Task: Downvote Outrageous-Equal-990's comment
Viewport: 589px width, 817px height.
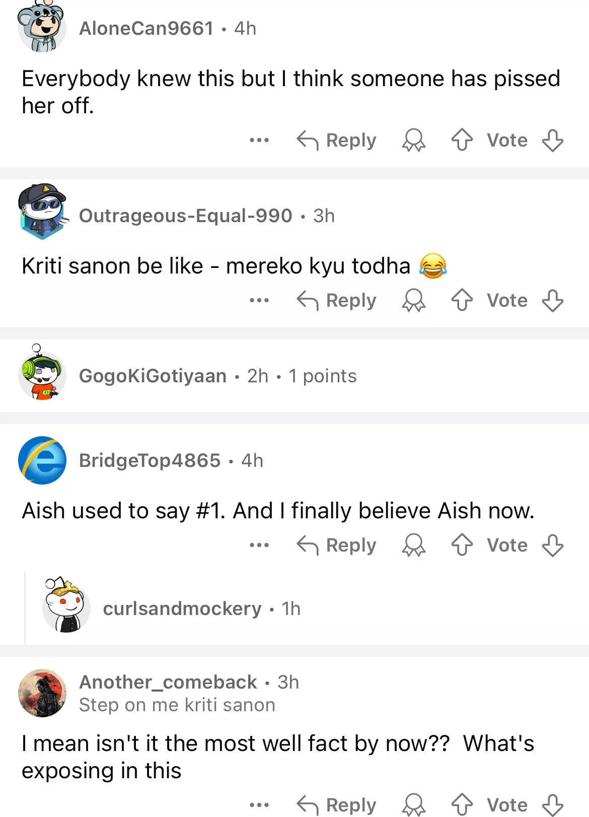Action: tap(552, 300)
